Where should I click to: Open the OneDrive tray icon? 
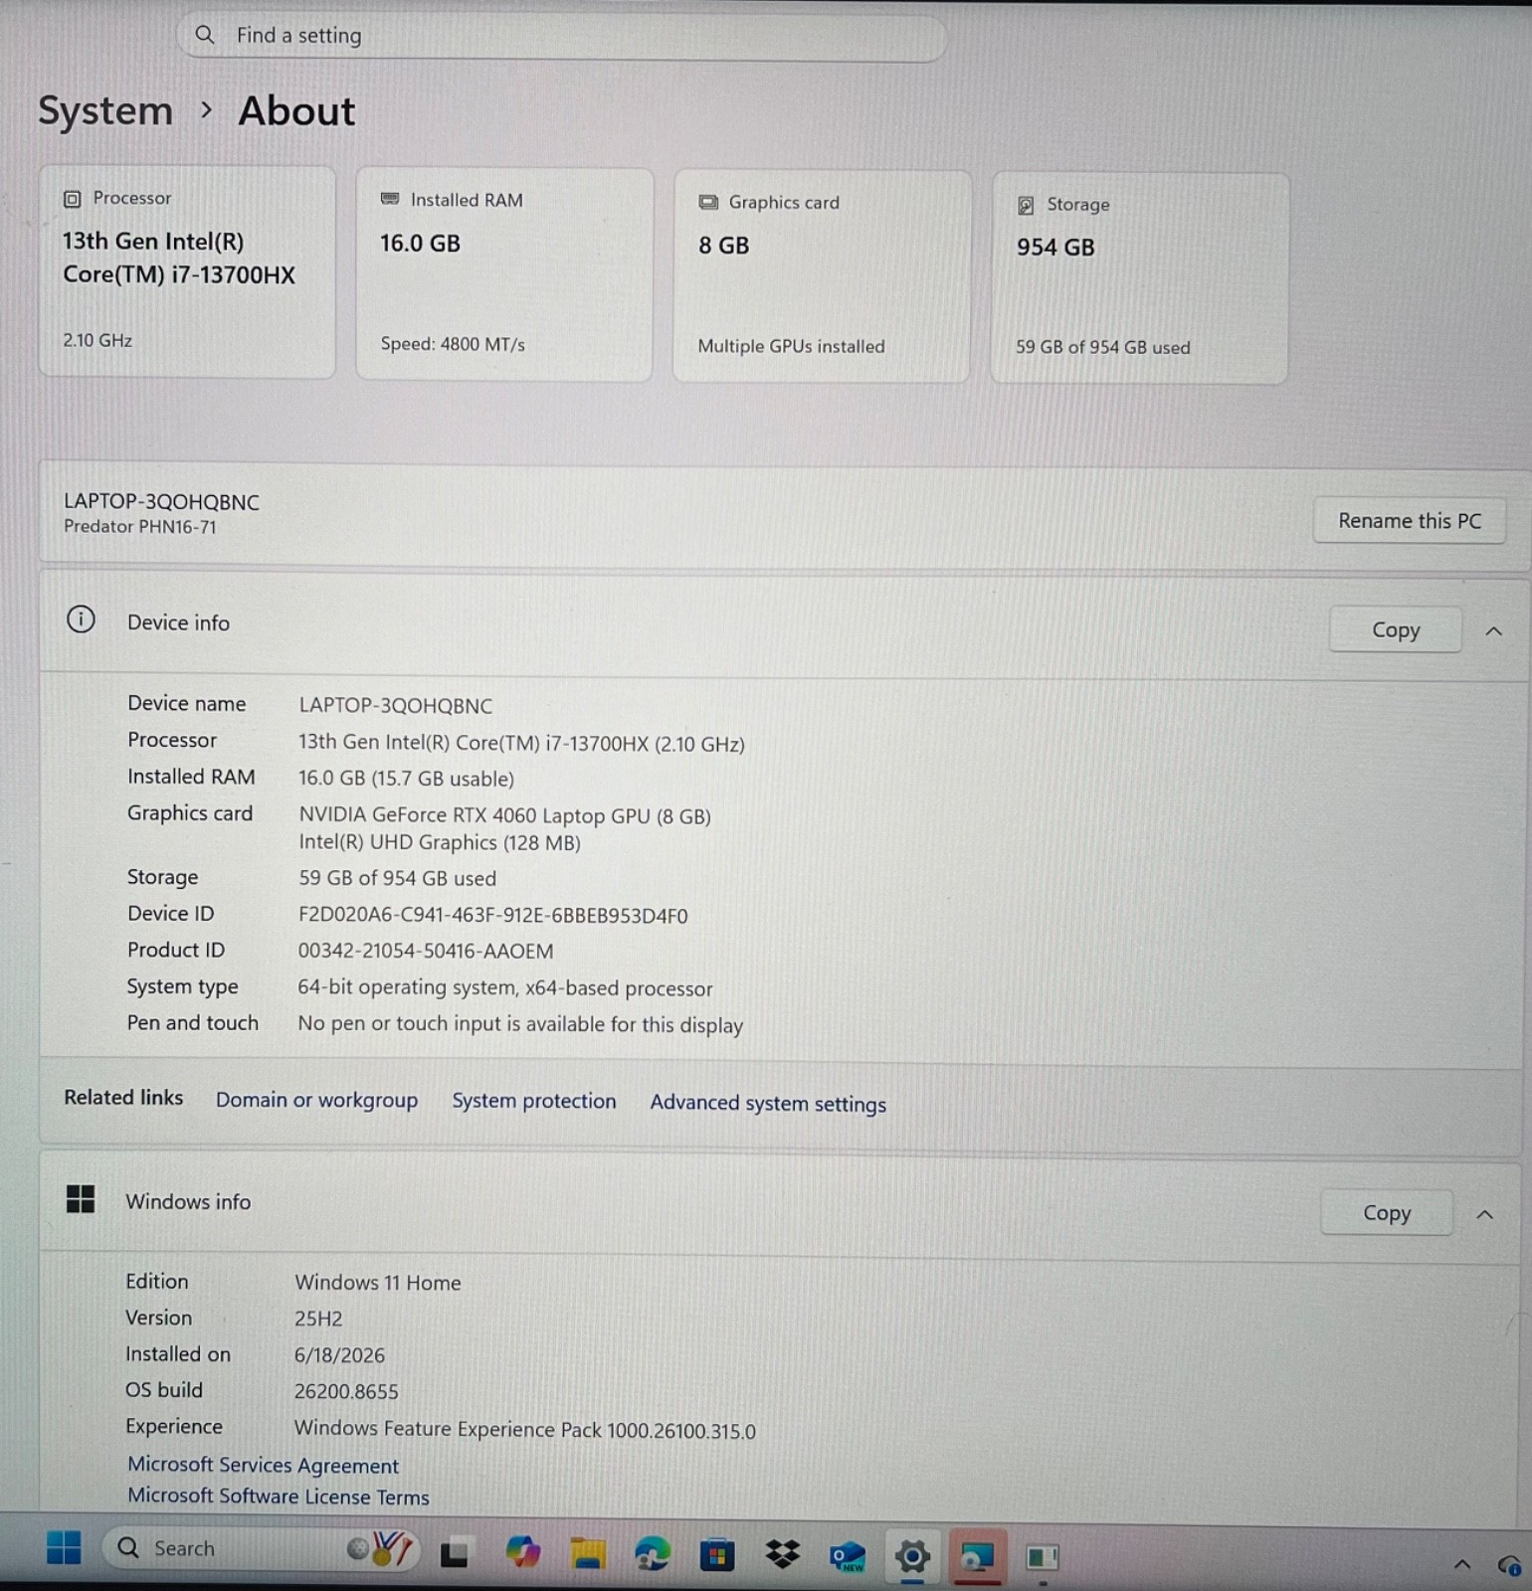(x=1509, y=1565)
